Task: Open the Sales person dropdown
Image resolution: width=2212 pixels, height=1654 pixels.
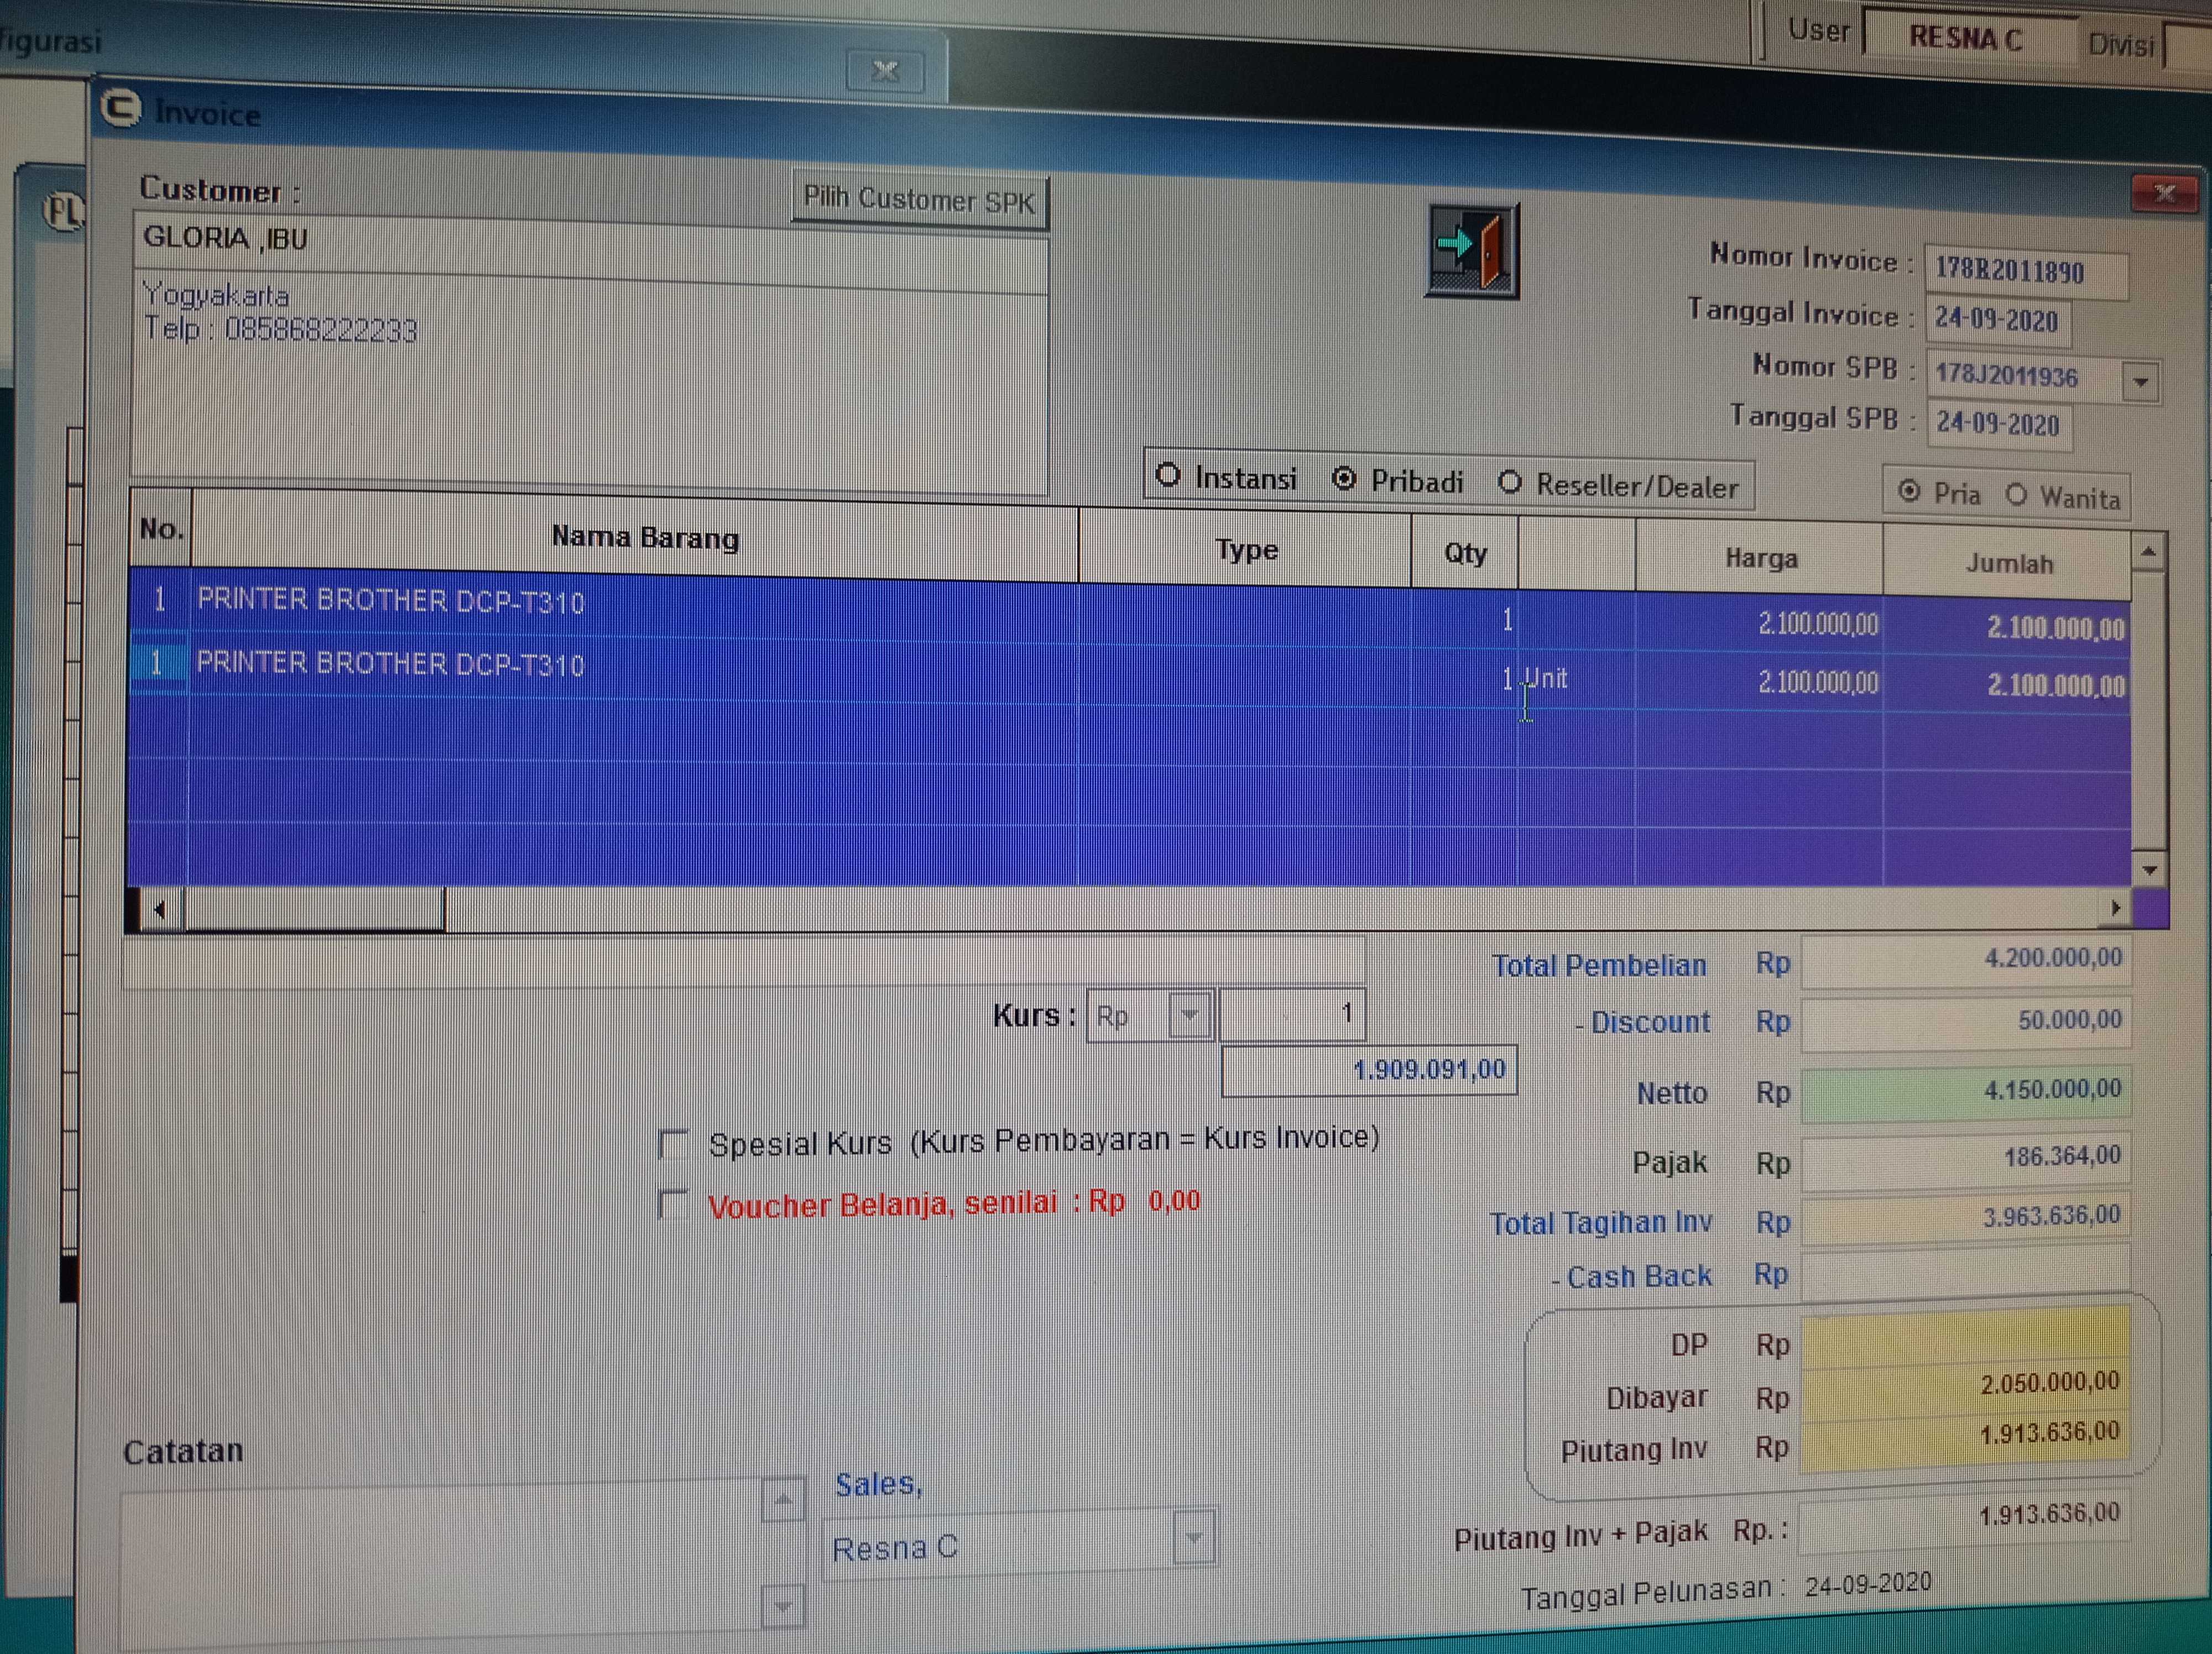Action: (x=1193, y=1538)
